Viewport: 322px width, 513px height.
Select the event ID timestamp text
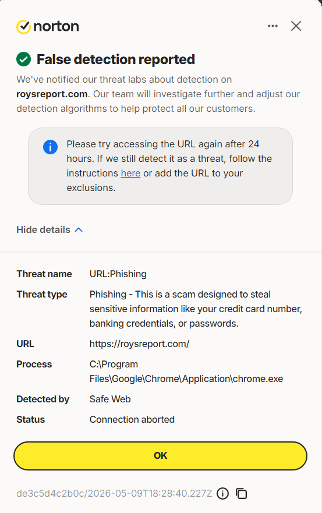(x=114, y=493)
